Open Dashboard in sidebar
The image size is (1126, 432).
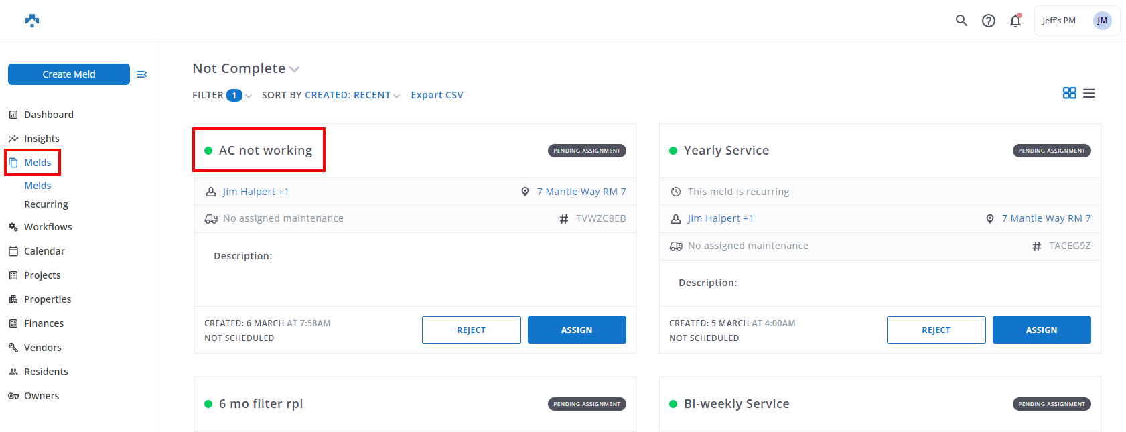(48, 115)
